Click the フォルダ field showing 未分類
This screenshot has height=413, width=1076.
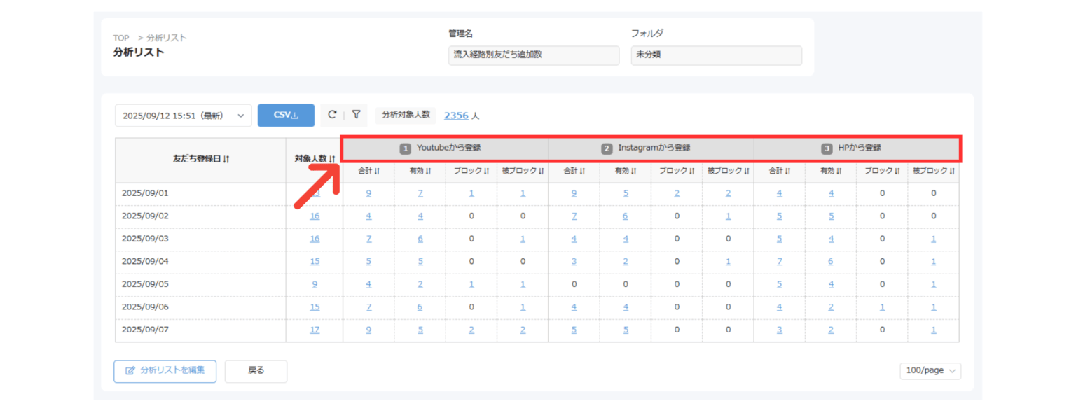point(716,55)
